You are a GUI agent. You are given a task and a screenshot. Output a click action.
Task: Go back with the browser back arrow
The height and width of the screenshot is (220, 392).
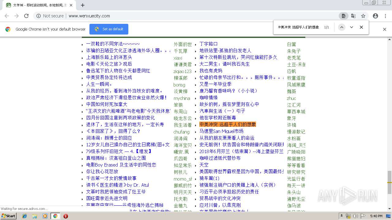pos(7,16)
